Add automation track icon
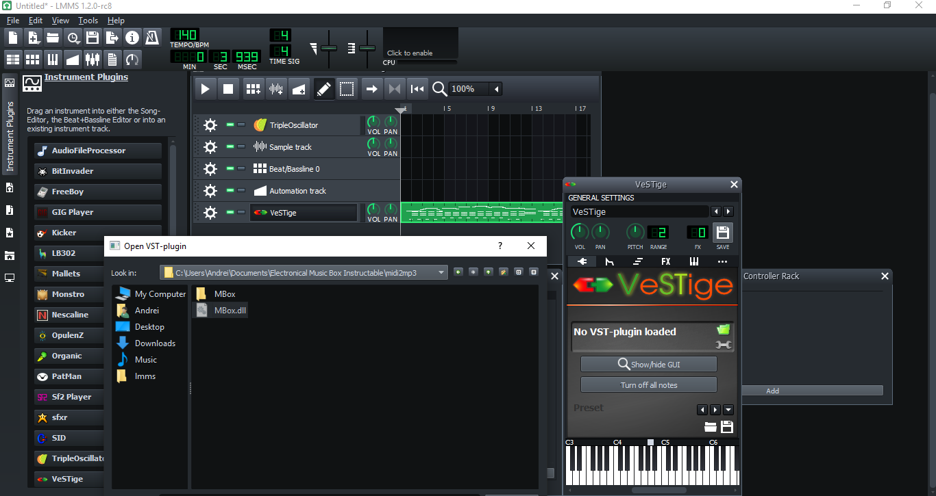Image resolution: width=936 pixels, height=496 pixels. pyautogui.click(x=299, y=89)
